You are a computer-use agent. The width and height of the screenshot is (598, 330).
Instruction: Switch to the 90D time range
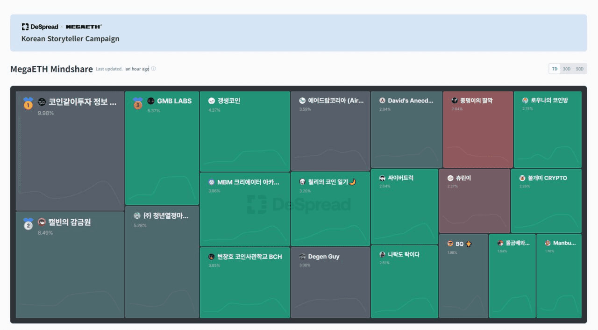point(580,69)
